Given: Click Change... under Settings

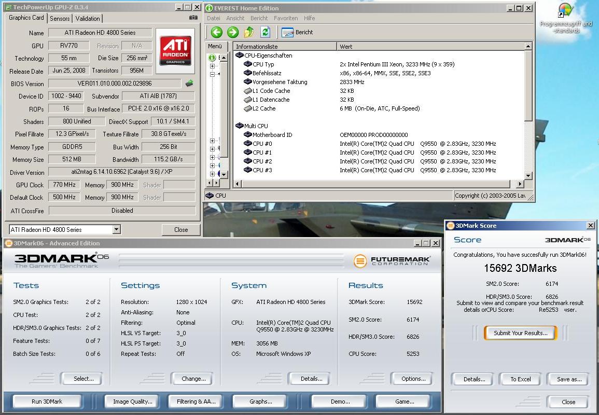Looking at the screenshot, I should coord(193,379).
